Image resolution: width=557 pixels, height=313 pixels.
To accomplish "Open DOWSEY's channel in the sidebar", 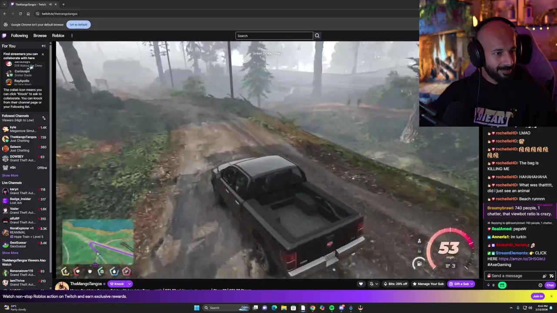I will [x=24, y=158].
